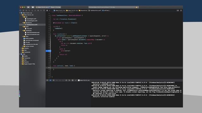
Task: Collapse the Pods project root node
Action: click(20, 54)
